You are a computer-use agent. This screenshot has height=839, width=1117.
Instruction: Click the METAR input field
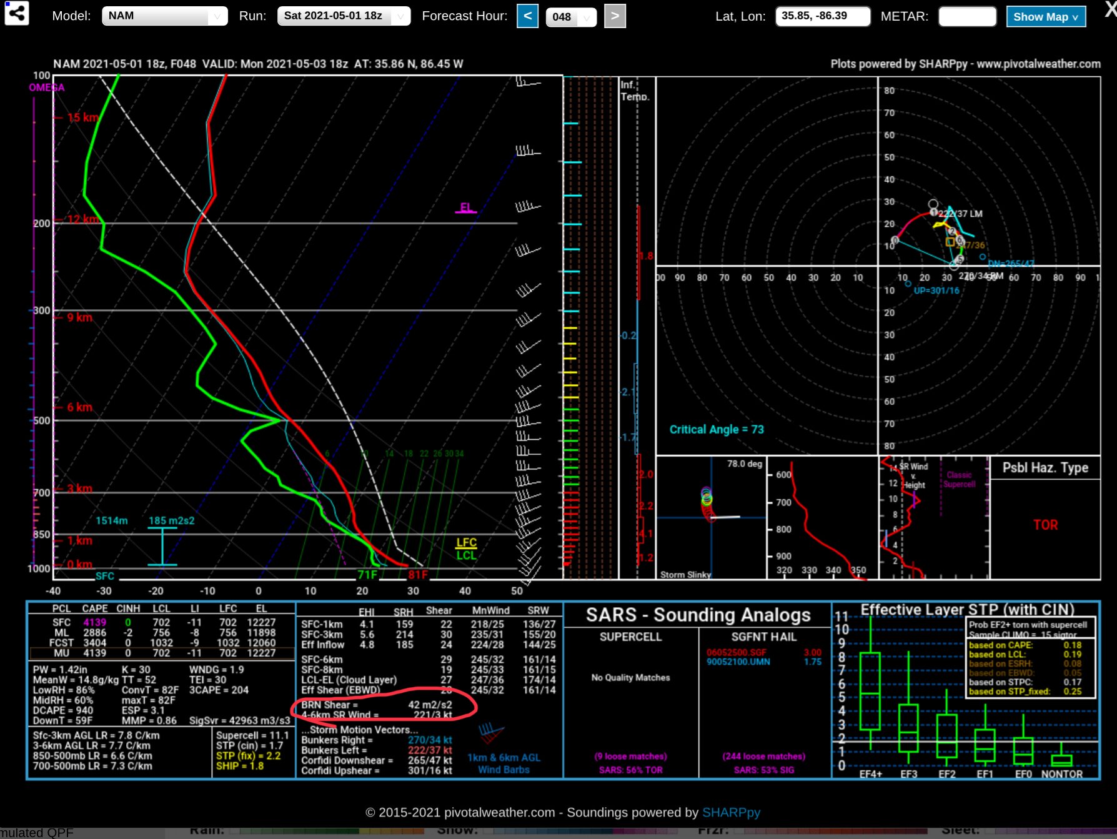967,16
